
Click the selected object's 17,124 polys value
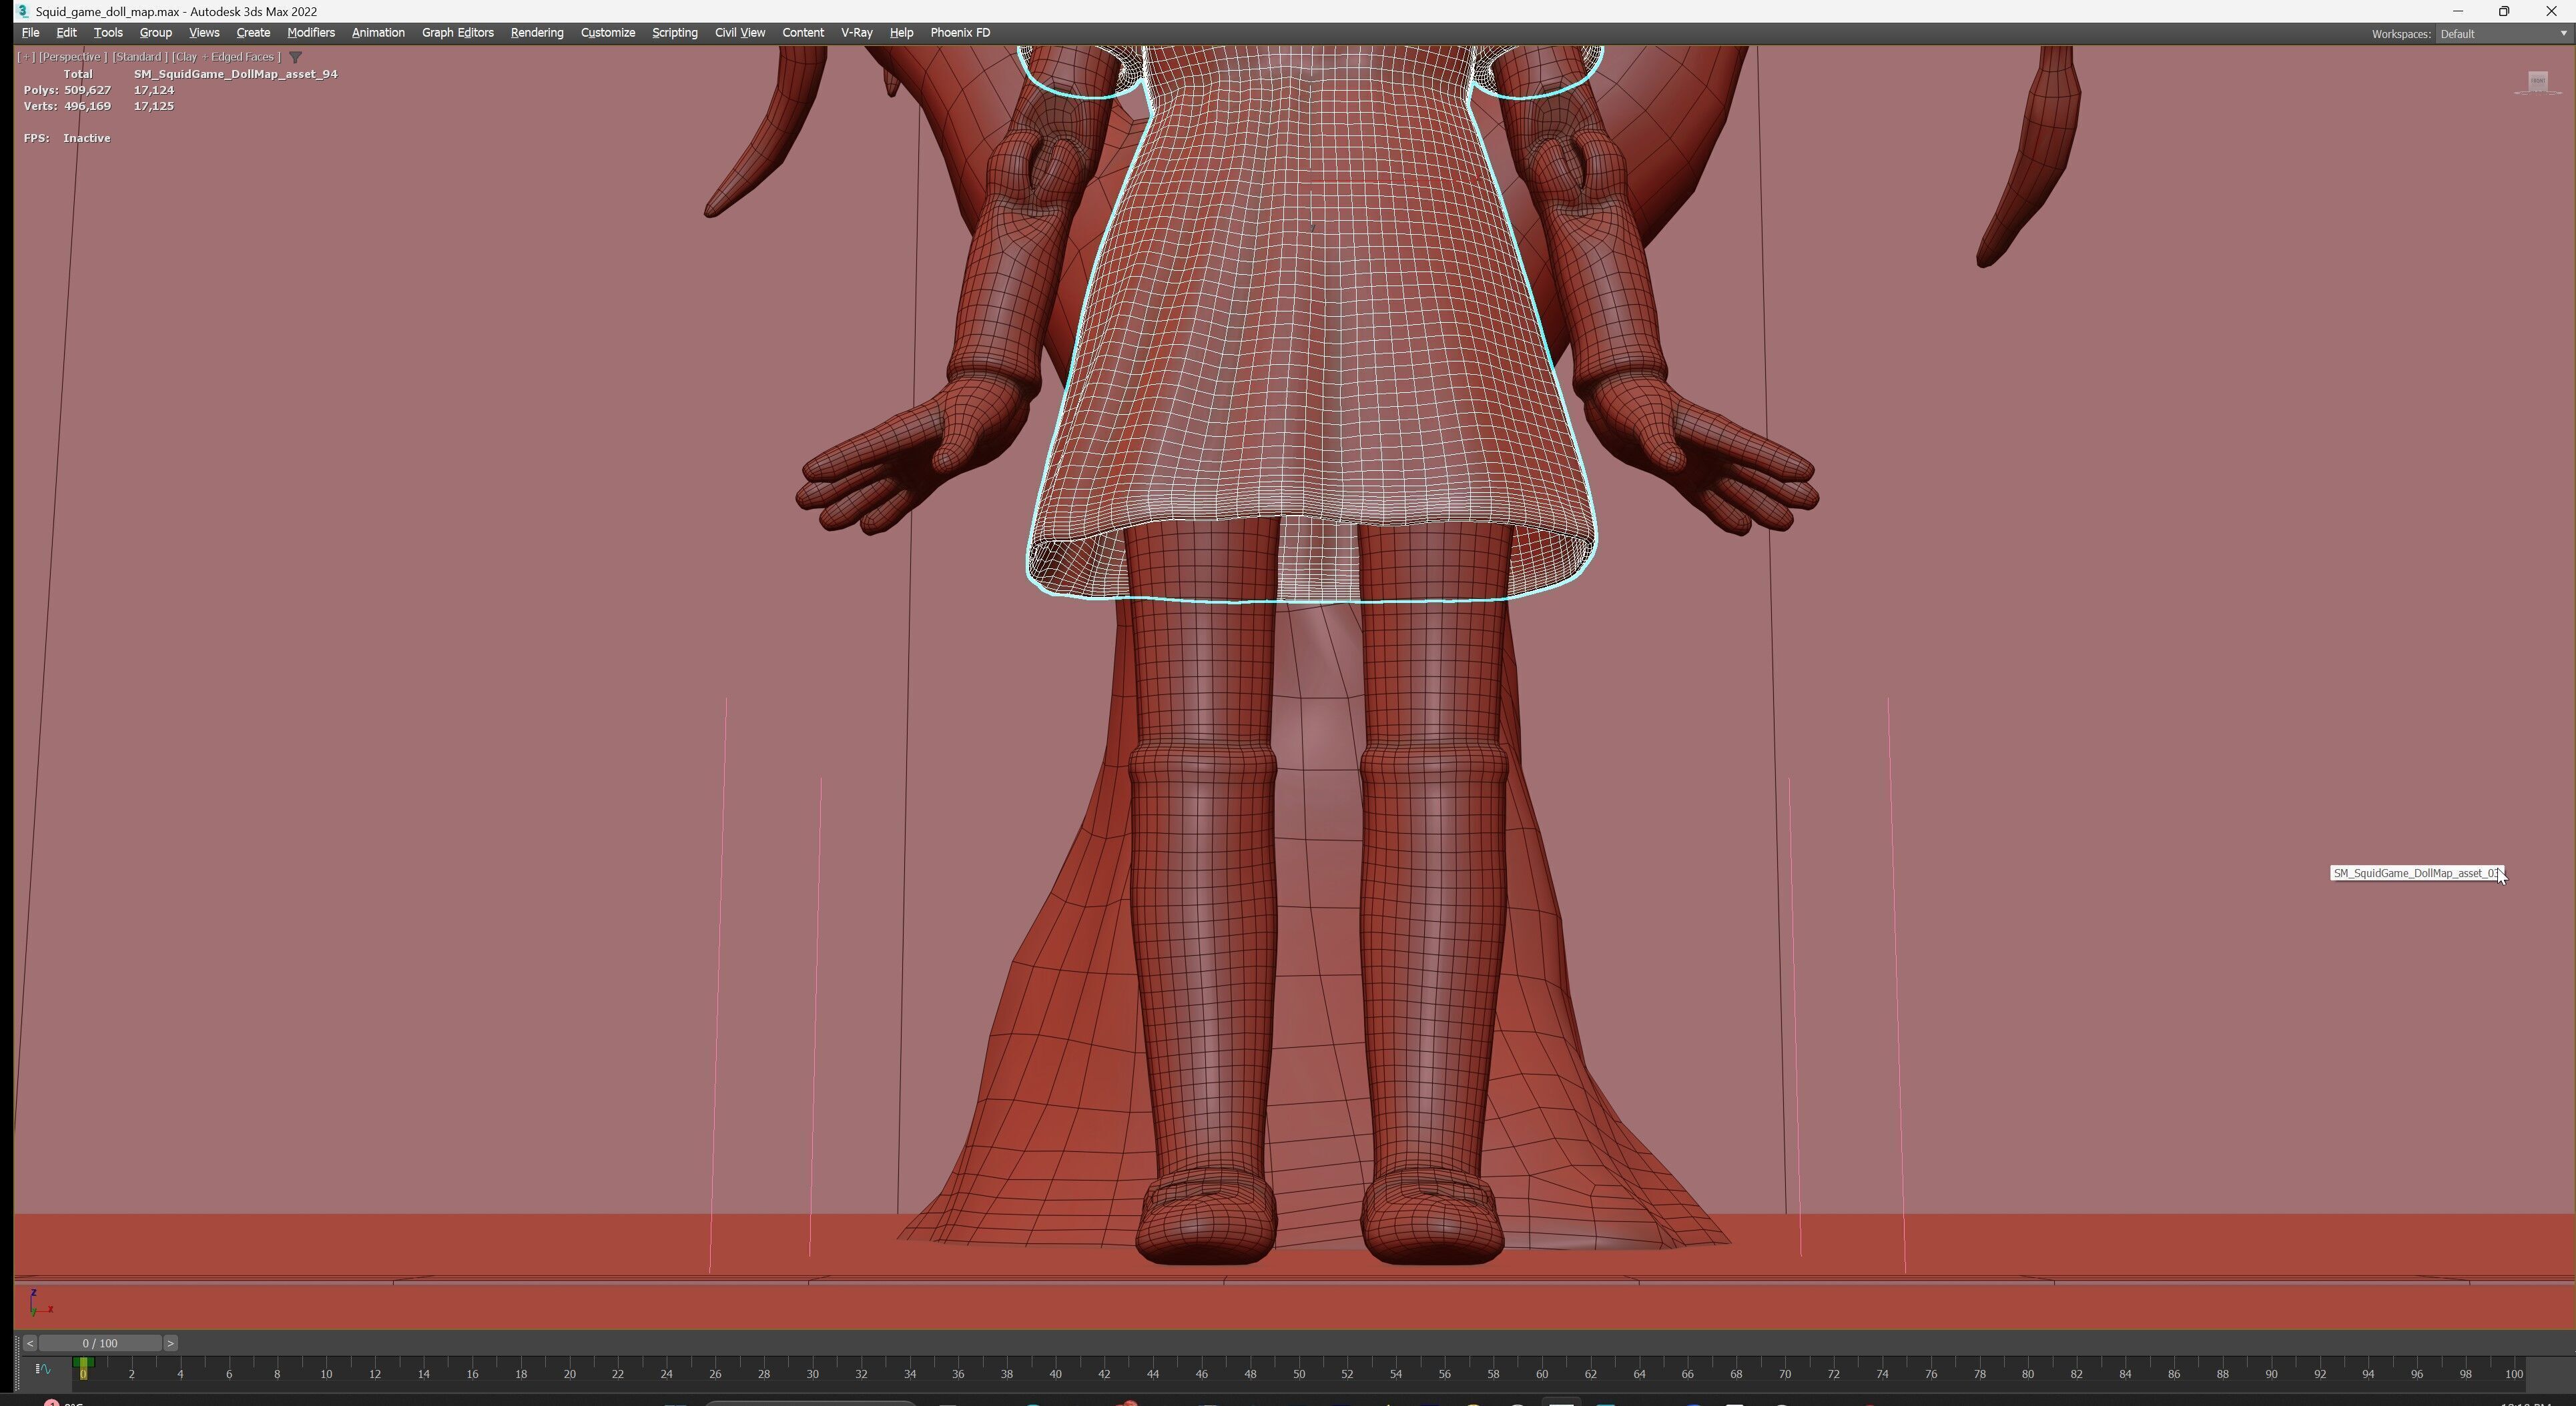click(154, 90)
